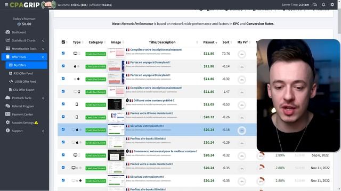Click the RSS Offer Feed icon

tap(11, 73)
